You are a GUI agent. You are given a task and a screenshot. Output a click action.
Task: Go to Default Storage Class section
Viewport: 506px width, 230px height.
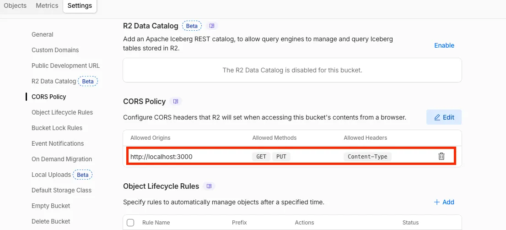pyautogui.click(x=62, y=190)
